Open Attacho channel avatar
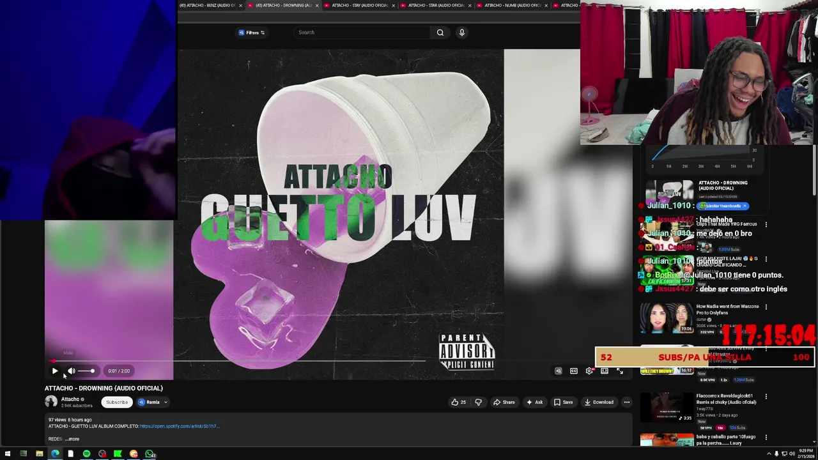The width and height of the screenshot is (818, 460). coord(51,402)
